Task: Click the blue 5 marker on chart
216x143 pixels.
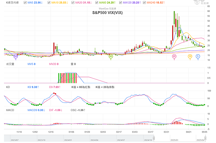Action: click(198, 56)
